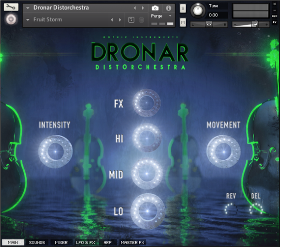Viewport: 281px width, 247px height.
Task: Click the Fruit Storm snapshot name
Action: [x=48, y=19]
